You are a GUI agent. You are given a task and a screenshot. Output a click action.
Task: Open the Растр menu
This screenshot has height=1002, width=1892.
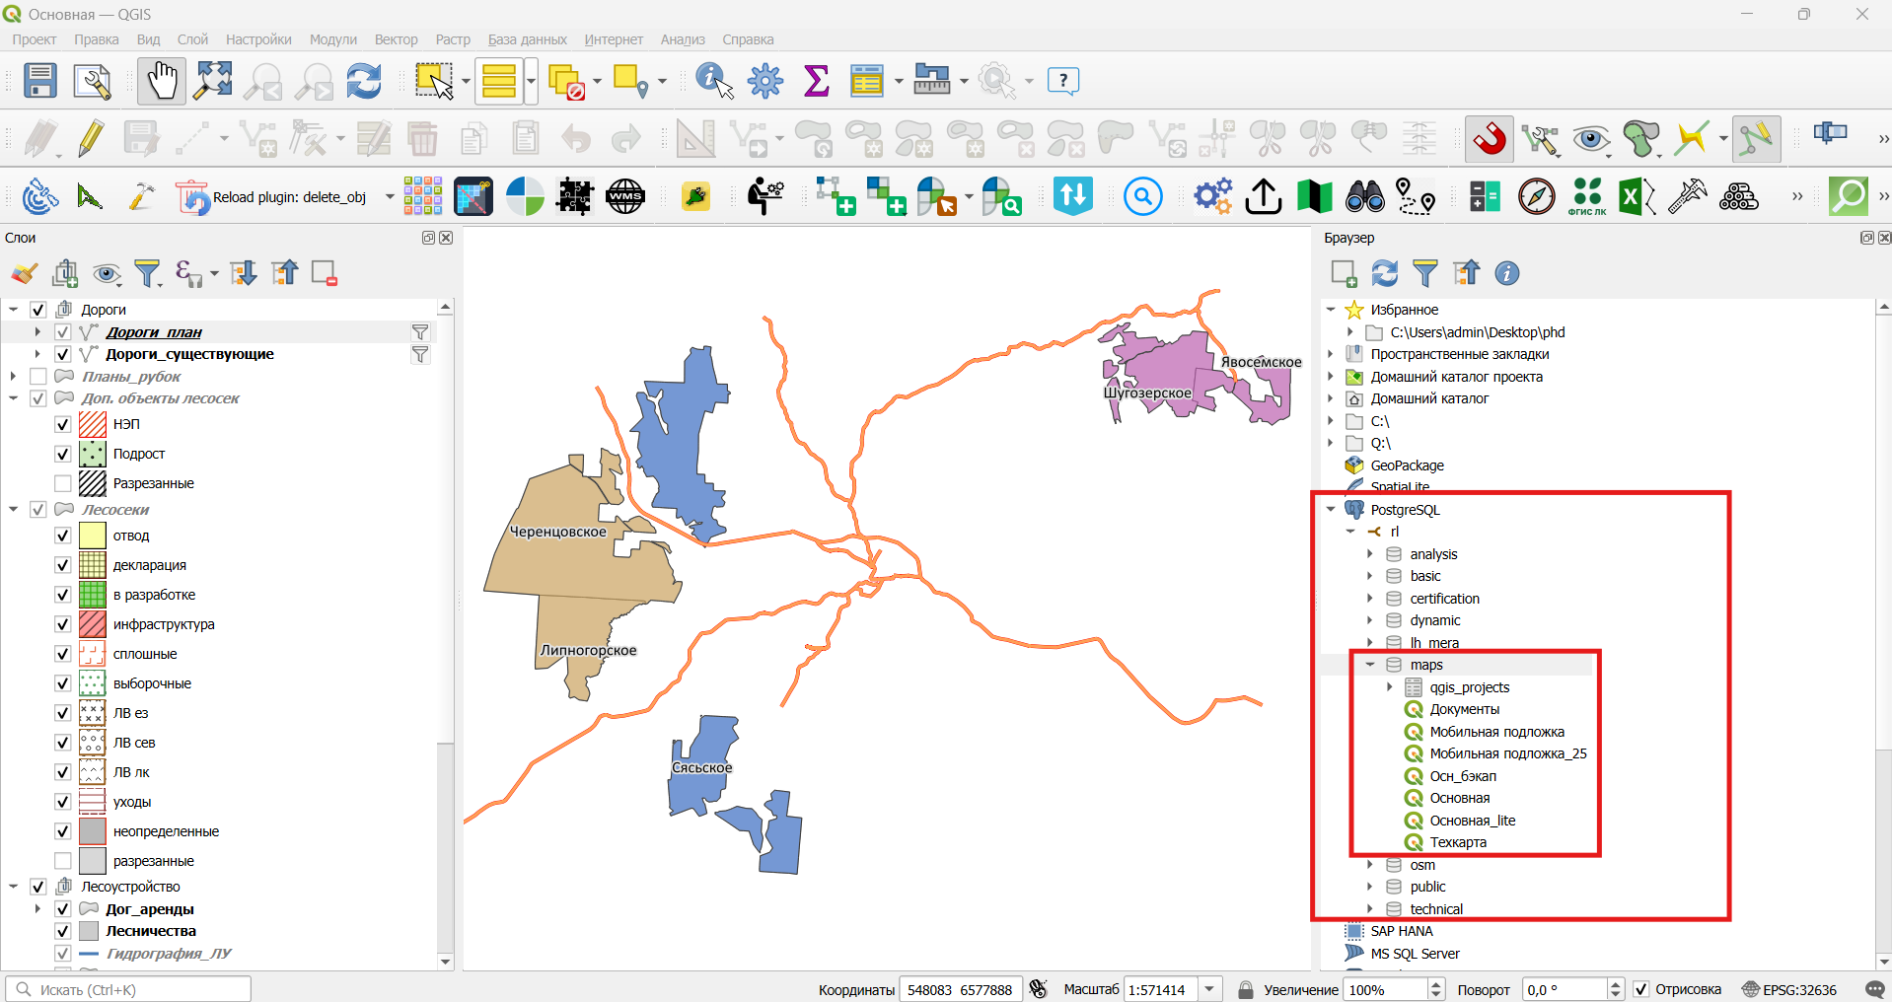pyautogui.click(x=453, y=39)
